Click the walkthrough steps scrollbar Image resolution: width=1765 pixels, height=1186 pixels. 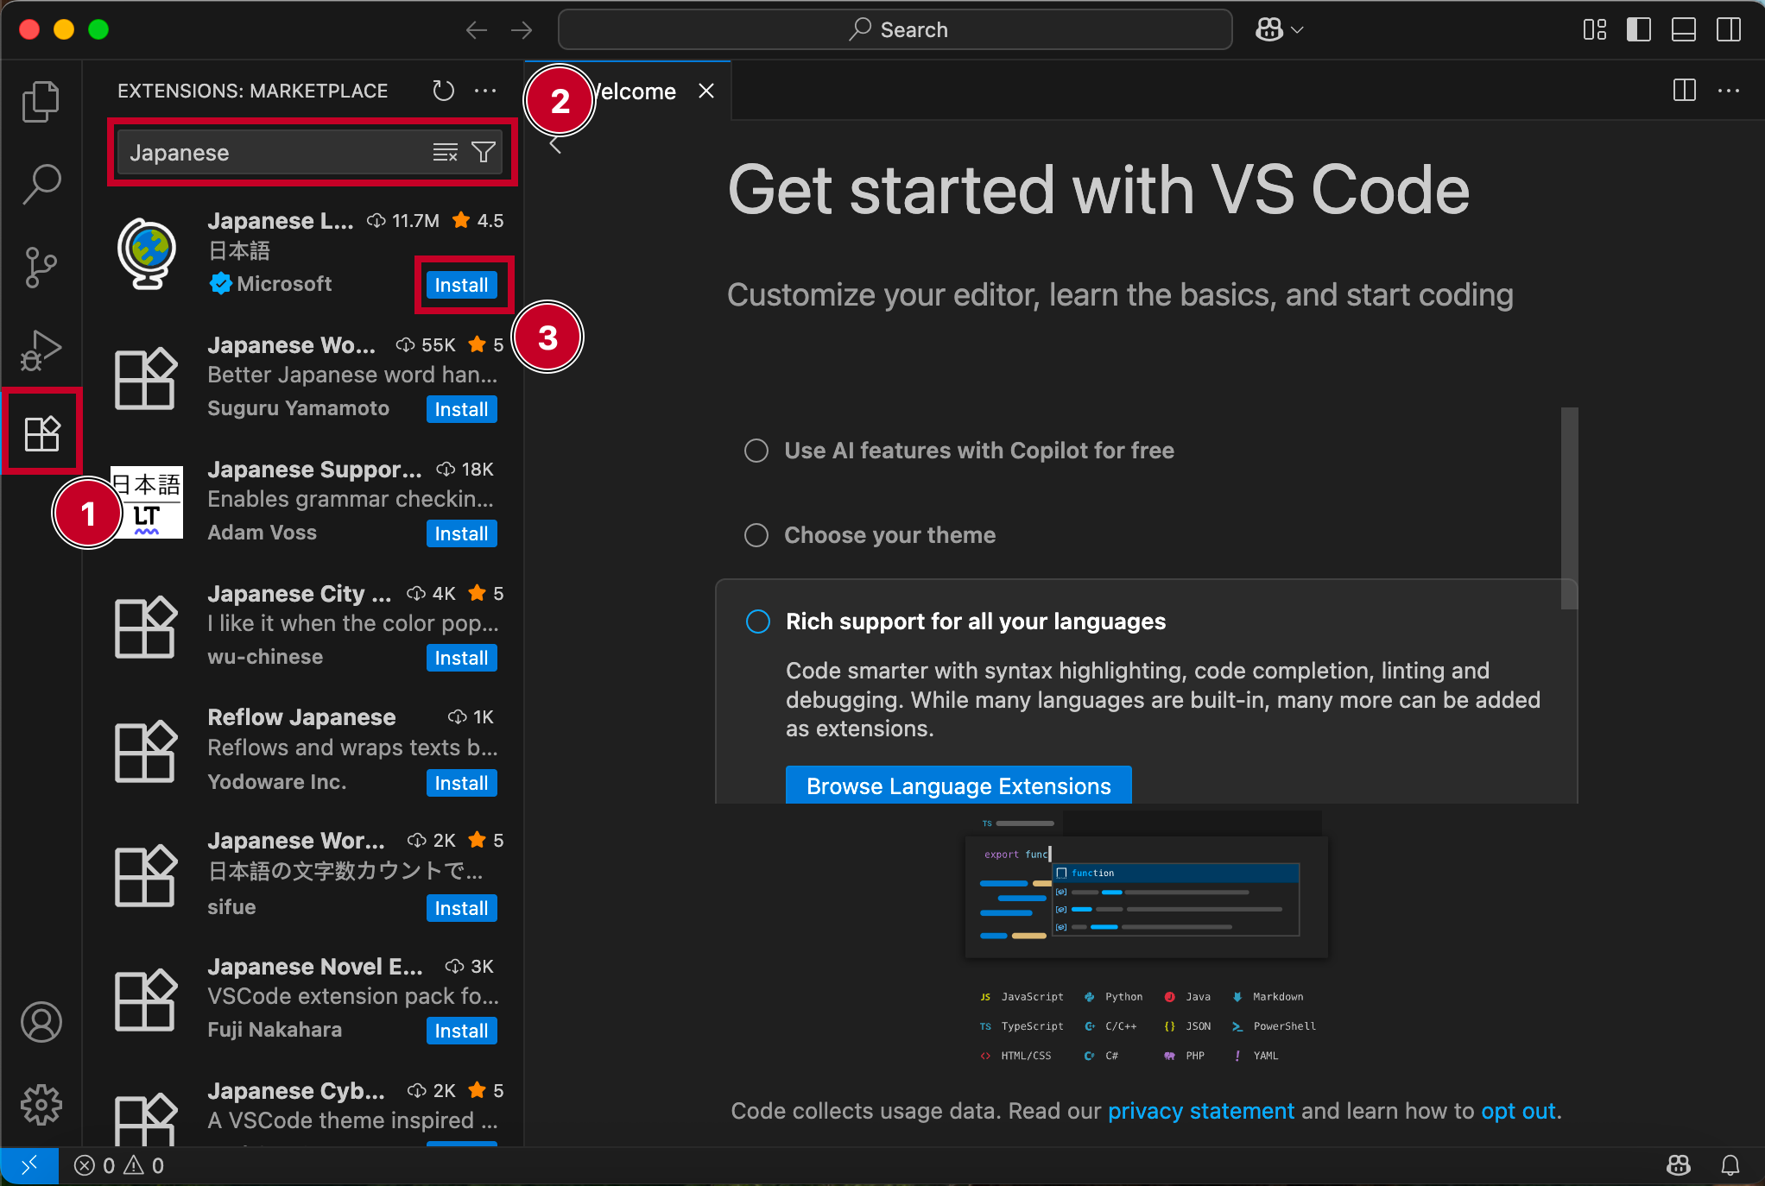pos(1570,508)
